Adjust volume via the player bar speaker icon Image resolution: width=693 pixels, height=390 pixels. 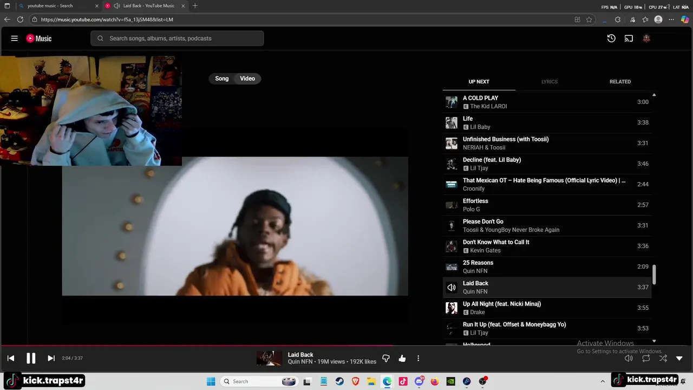click(x=629, y=358)
